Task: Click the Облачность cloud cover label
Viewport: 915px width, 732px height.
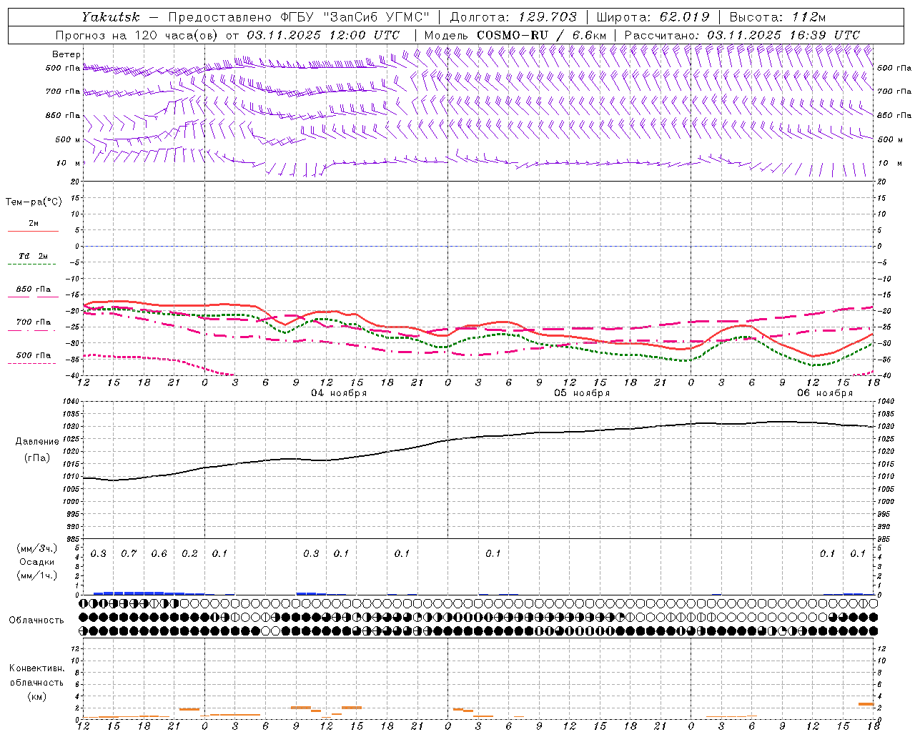Action: click(x=36, y=620)
